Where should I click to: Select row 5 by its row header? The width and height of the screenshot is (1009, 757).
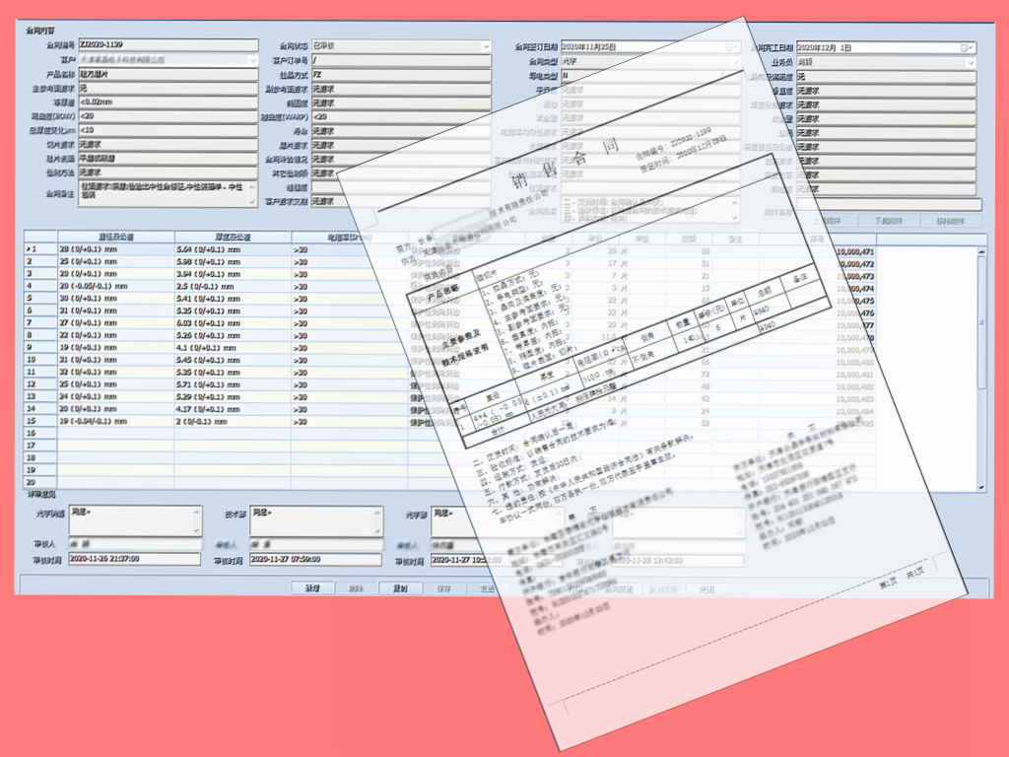click(x=40, y=298)
